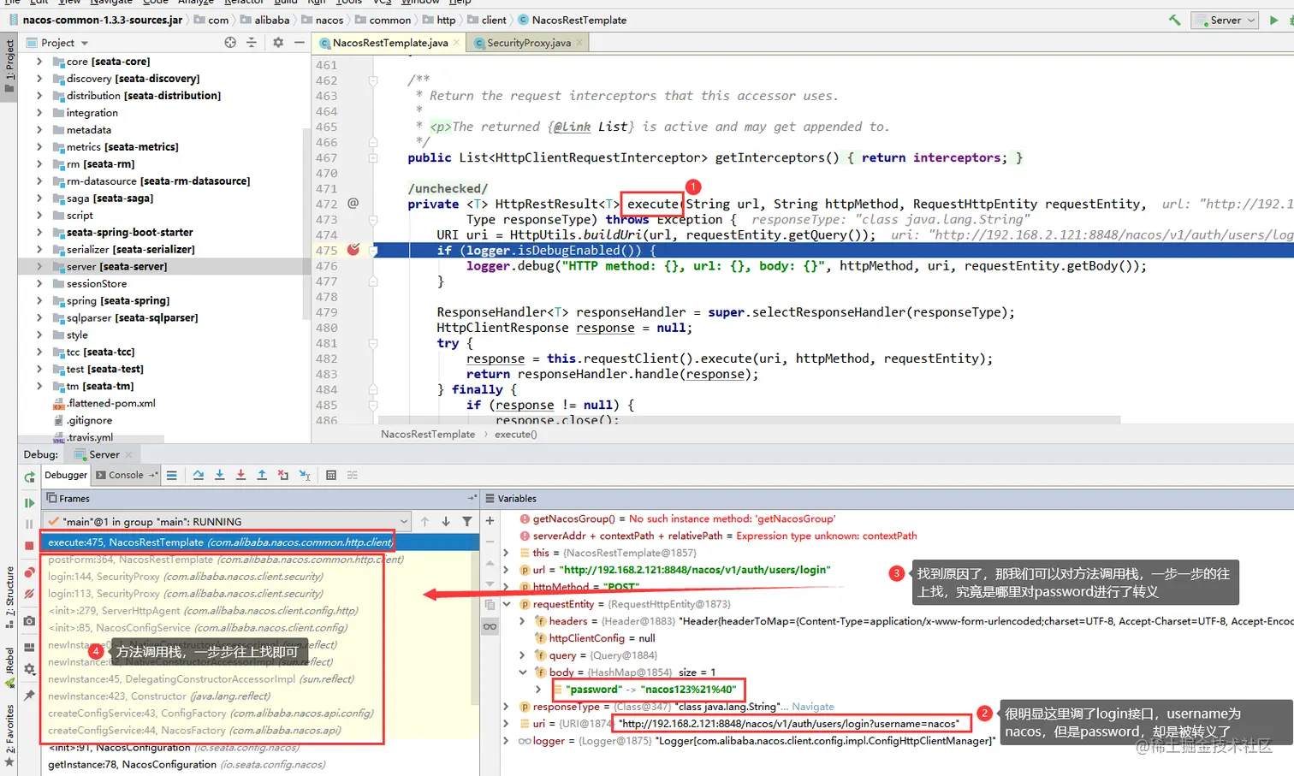Image resolution: width=1294 pixels, height=776 pixels.
Task: Click the previous frame up arrow
Action: point(425,521)
